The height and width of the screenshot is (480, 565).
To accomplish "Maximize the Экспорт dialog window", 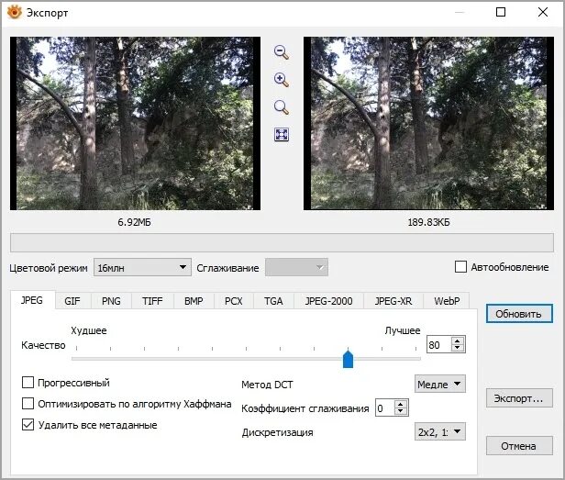I will pos(501,12).
